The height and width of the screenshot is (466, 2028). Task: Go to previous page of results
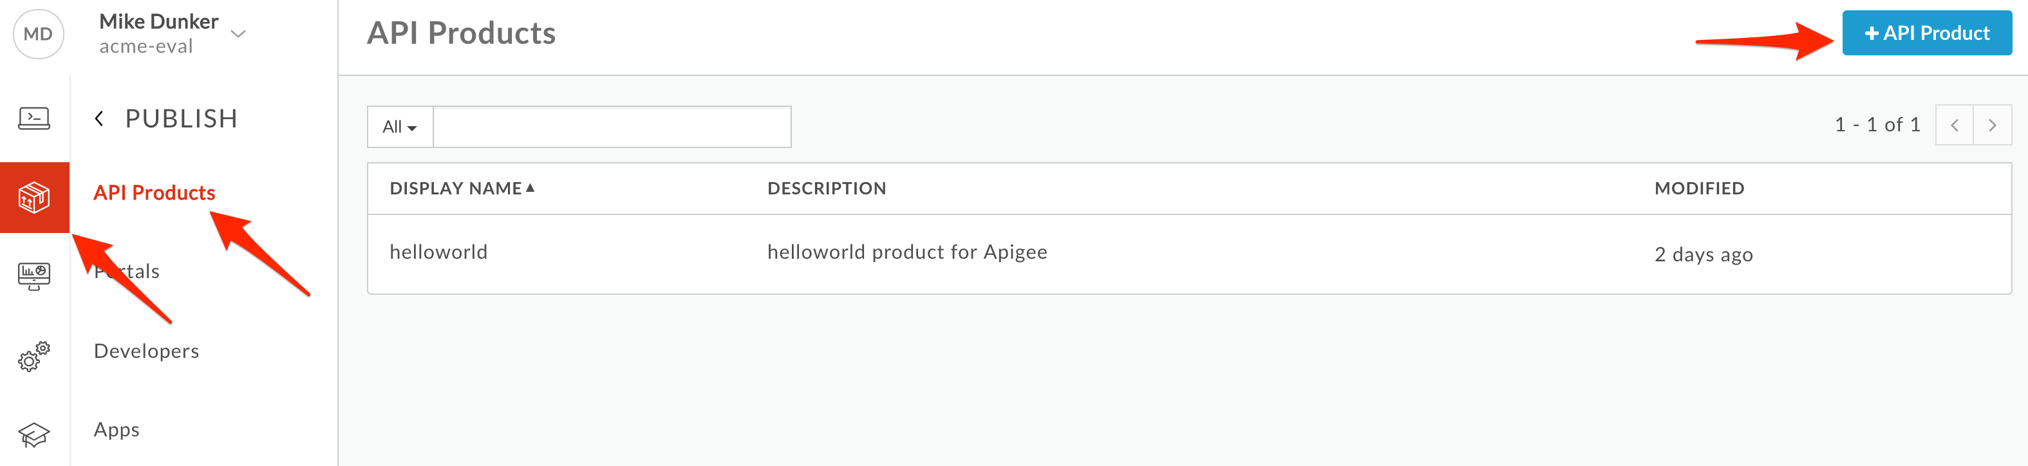coord(1954,125)
